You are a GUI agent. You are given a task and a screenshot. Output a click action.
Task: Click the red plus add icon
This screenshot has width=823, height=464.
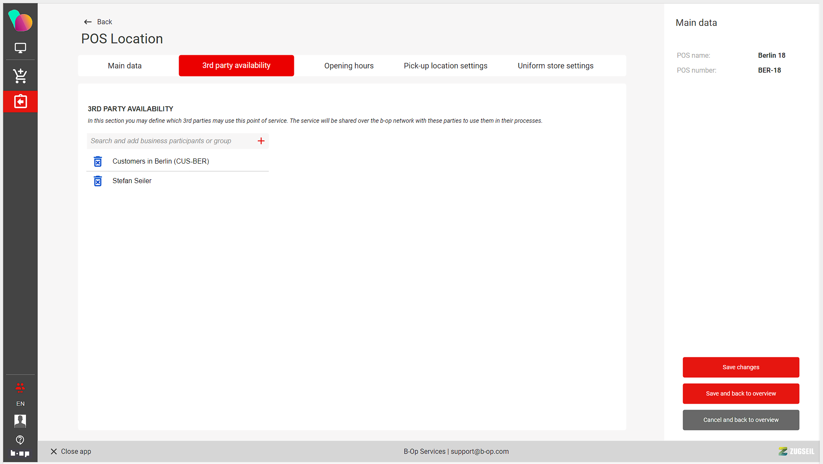(261, 141)
